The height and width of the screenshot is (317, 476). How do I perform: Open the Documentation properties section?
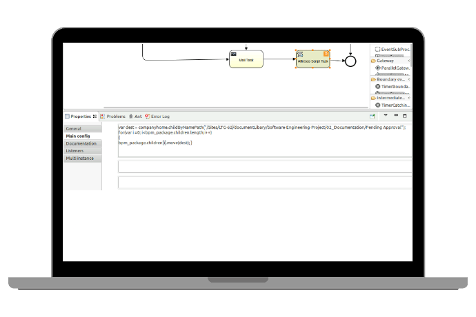[x=83, y=143]
